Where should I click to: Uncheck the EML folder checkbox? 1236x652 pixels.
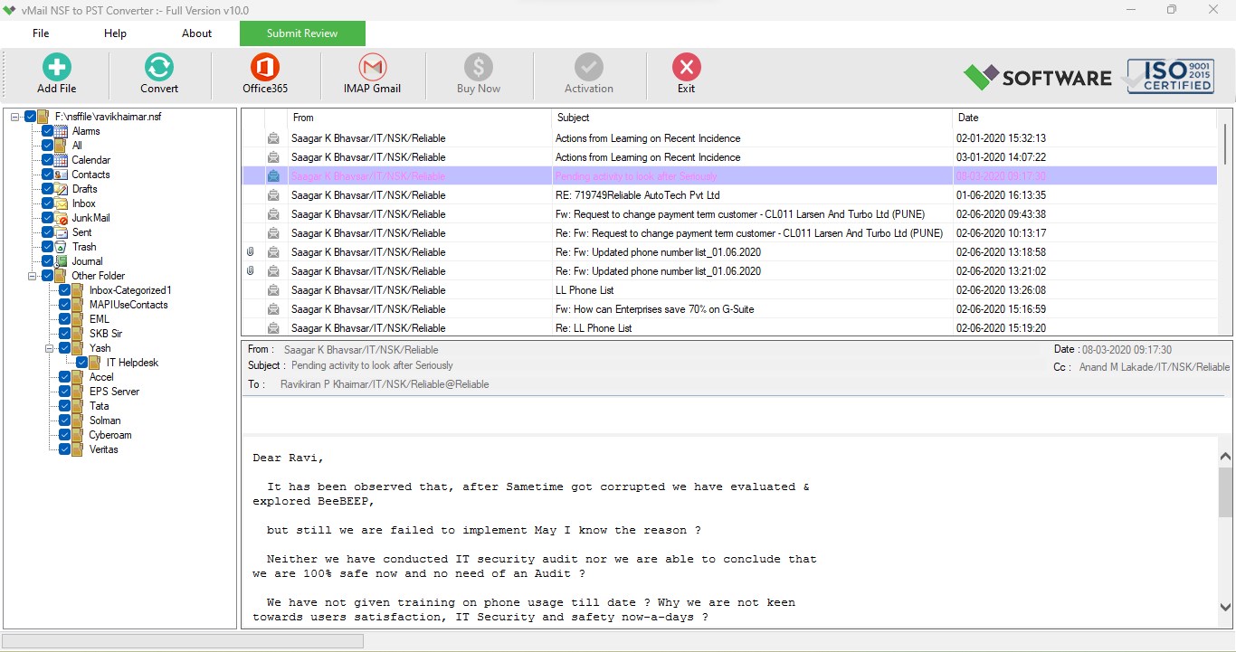(65, 319)
